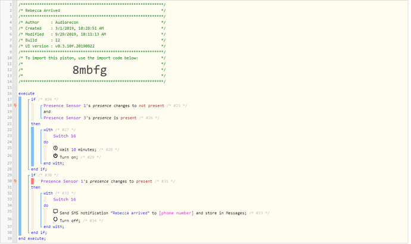Click Switch 16 device on line 23
Image resolution: width=411 pixels, height=244 pixels.
[x=64, y=136]
